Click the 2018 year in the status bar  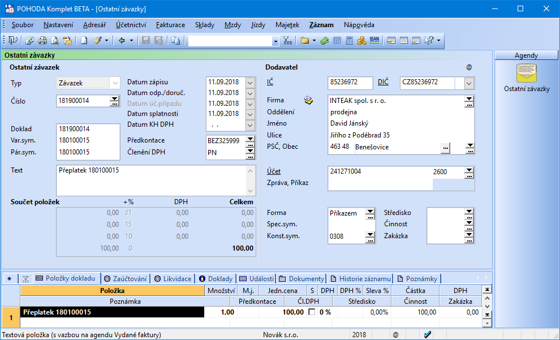coord(359,335)
